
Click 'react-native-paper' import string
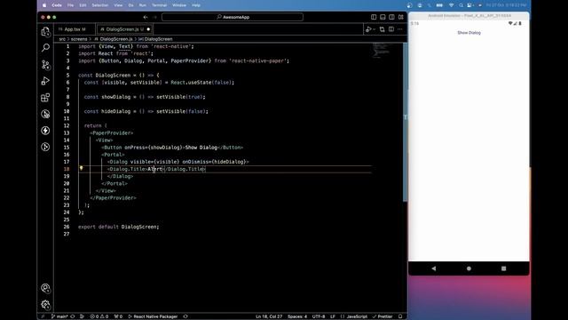(257, 61)
